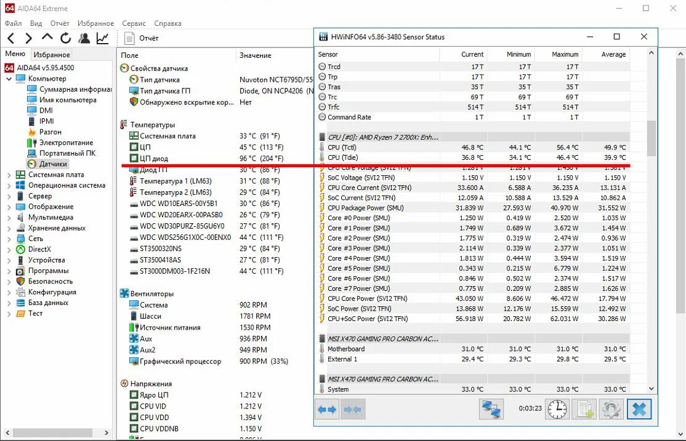
Task: Click the CPU (Tctl) thermometer icon
Action: tap(322, 147)
